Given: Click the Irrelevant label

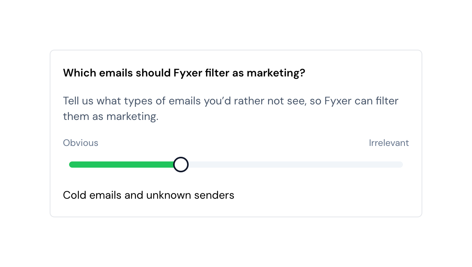Looking at the screenshot, I should click(389, 143).
